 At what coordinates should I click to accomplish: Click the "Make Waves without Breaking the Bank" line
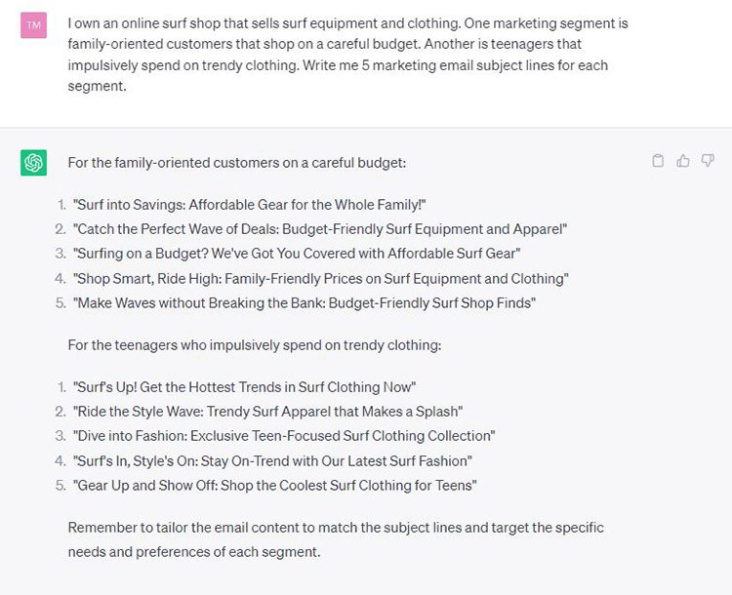(304, 302)
